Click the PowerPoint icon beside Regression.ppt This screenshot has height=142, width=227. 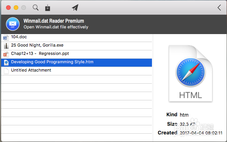(6, 54)
